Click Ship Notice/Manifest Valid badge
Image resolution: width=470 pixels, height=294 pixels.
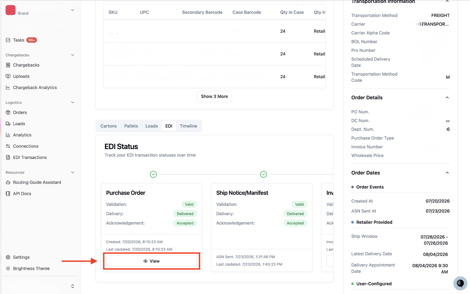tap(299, 204)
